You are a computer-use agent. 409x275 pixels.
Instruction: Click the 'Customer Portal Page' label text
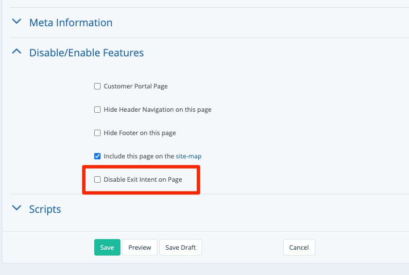tap(136, 86)
